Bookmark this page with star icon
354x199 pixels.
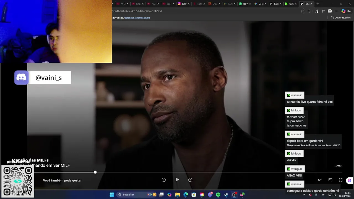tap(302, 11)
